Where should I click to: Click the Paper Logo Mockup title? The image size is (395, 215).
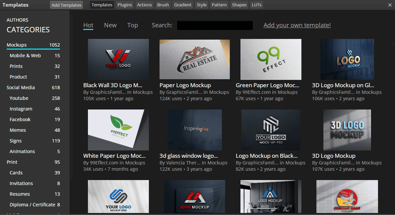185,85
